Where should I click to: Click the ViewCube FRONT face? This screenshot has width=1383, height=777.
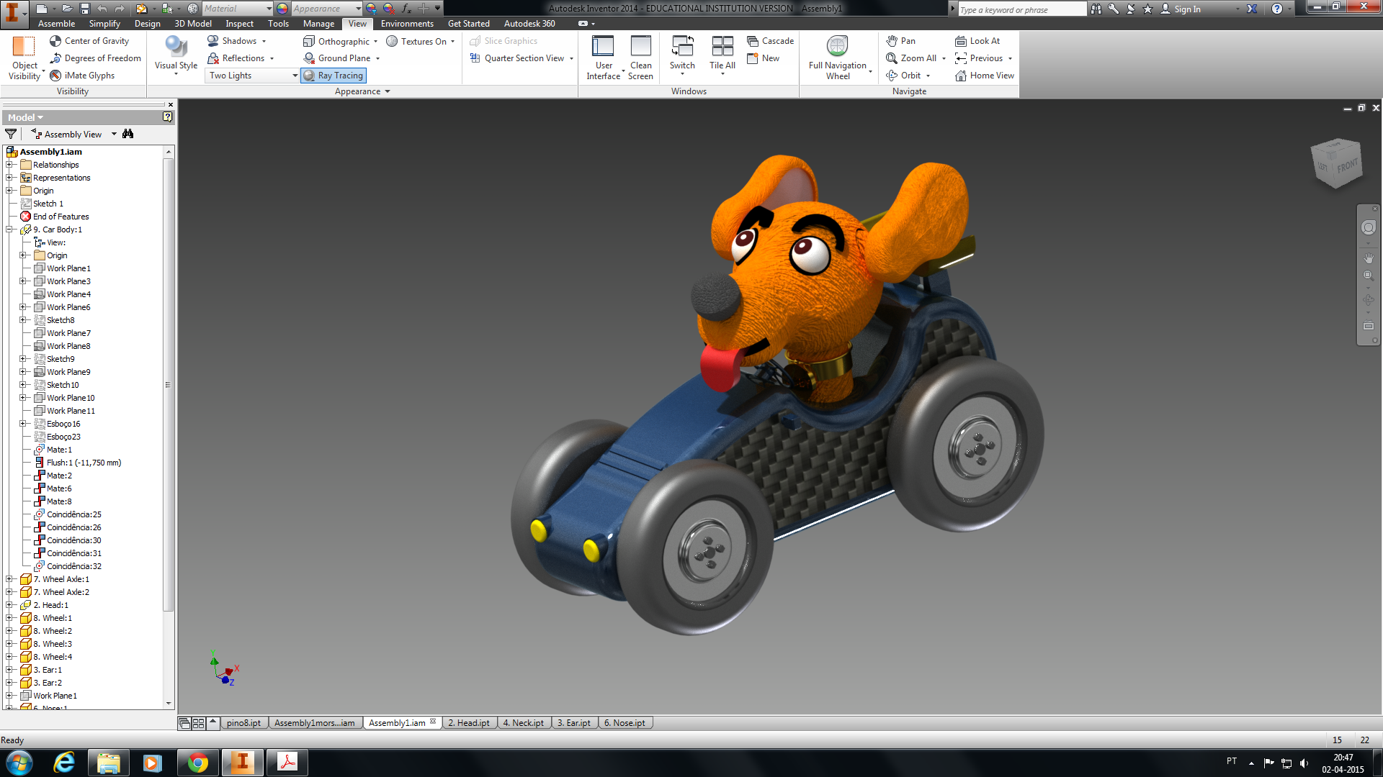[1346, 166]
